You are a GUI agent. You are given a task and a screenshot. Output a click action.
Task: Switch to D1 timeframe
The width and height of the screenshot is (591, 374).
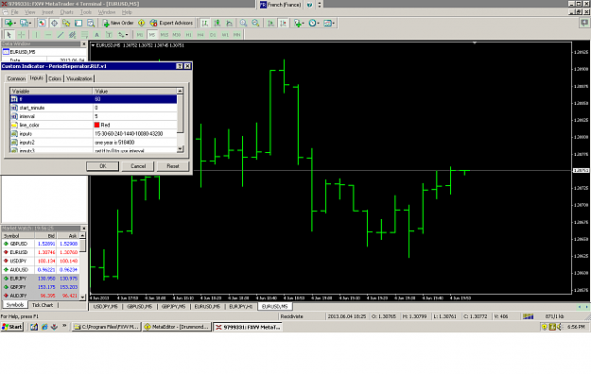point(213,35)
